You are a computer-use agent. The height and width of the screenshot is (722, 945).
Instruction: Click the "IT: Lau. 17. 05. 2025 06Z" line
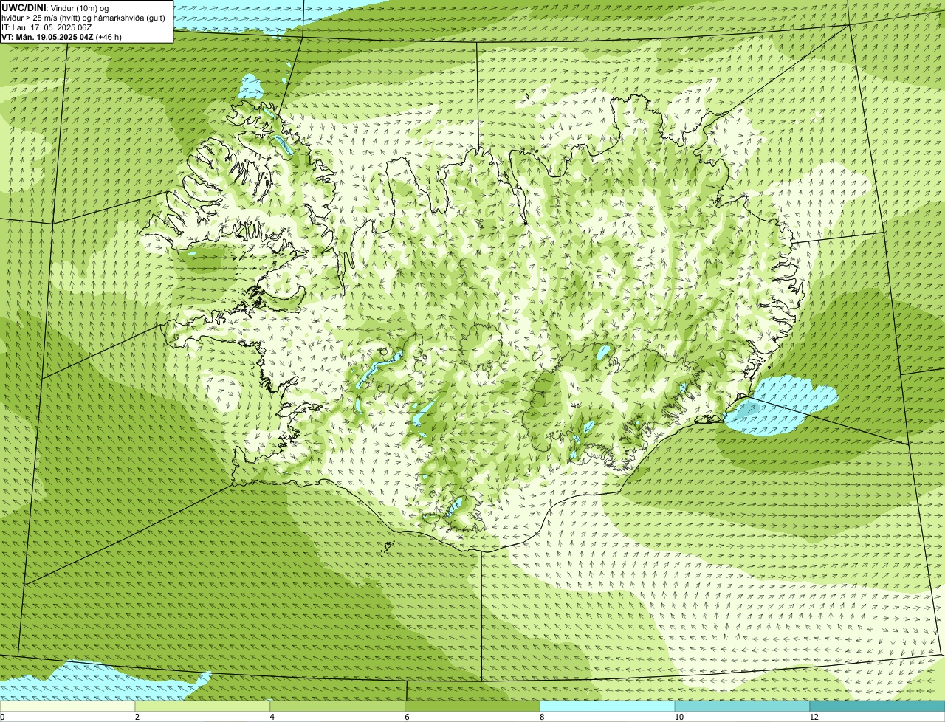(47, 27)
